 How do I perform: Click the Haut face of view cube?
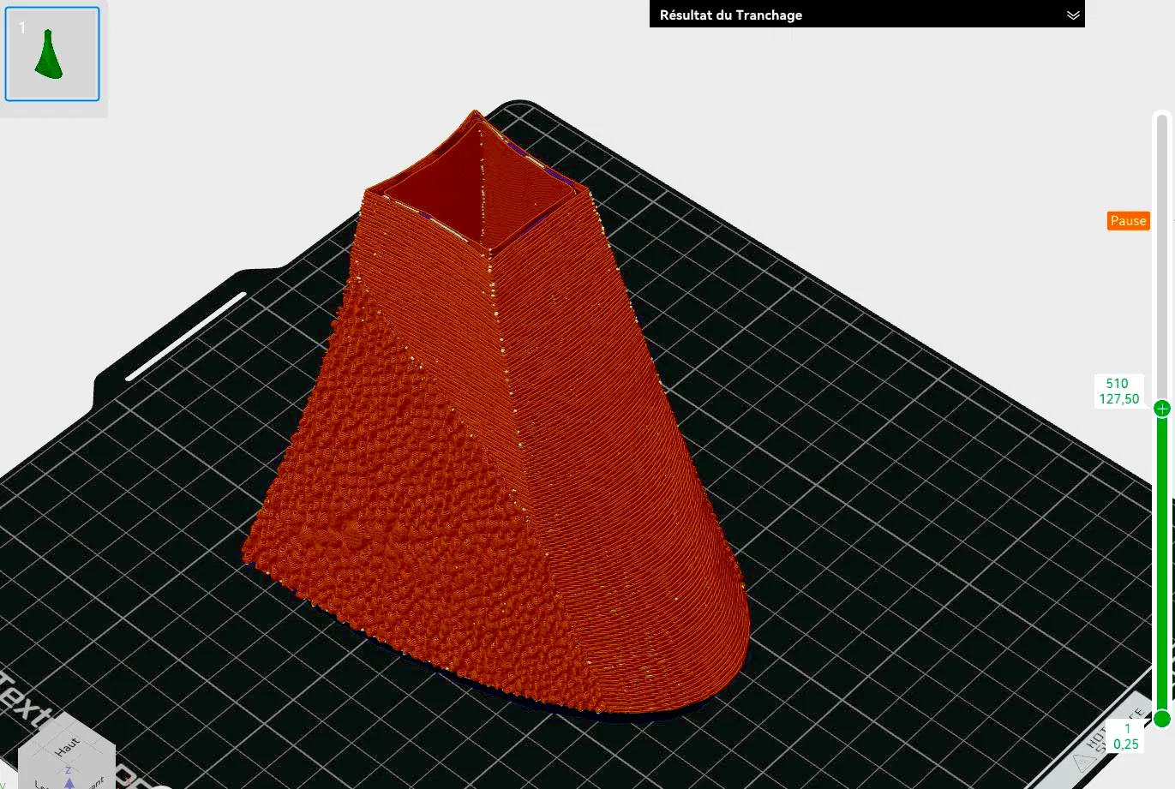pos(67,747)
